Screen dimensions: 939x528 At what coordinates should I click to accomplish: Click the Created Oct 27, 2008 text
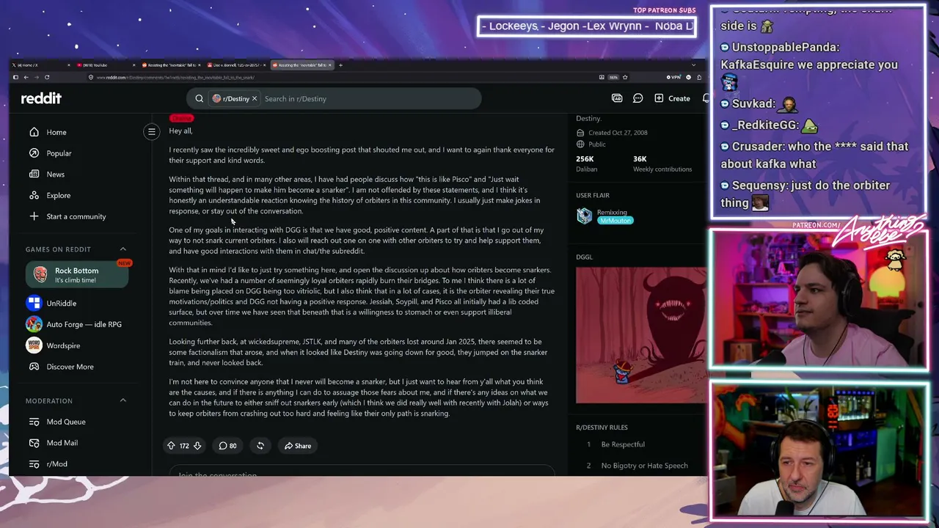tap(618, 133)
